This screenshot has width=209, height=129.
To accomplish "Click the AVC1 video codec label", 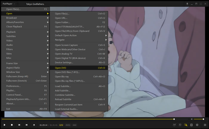I will (68, 125).
